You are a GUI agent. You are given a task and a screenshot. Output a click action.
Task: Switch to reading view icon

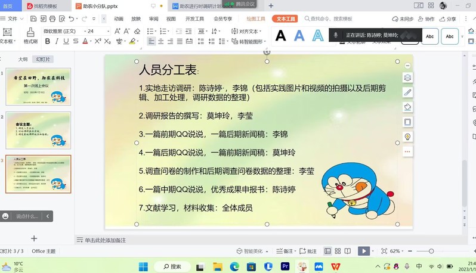[x=348, y=251]
